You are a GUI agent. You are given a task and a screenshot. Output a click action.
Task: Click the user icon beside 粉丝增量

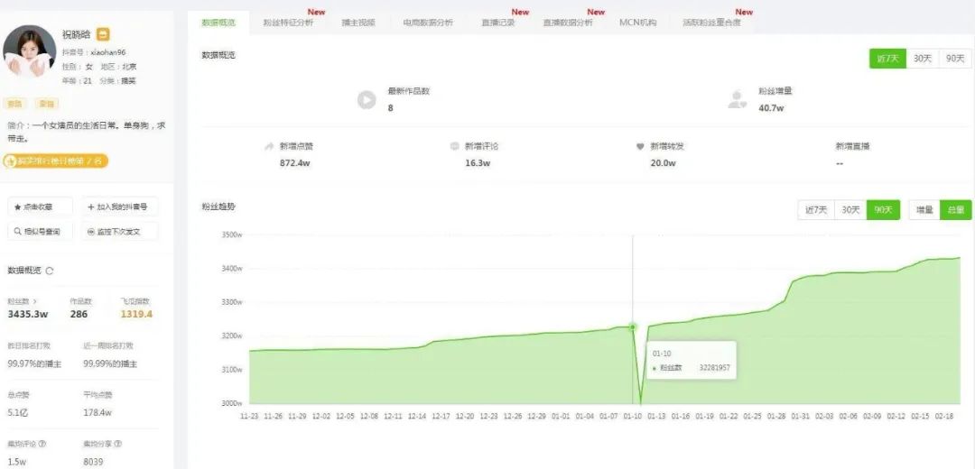738,99
